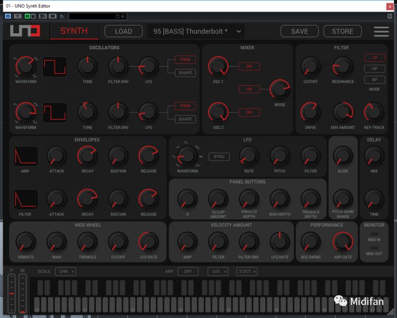397x318 pixels.
Task: Open the host window dropdown arrow at far right
Action: coord(390,16)
